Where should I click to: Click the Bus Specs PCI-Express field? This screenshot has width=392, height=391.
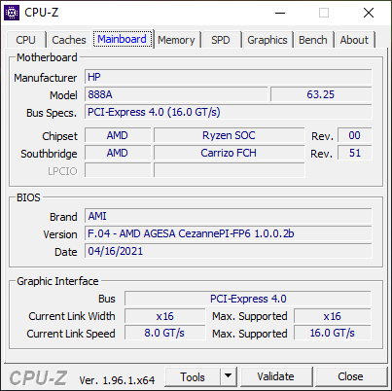[x=229, y=112]
